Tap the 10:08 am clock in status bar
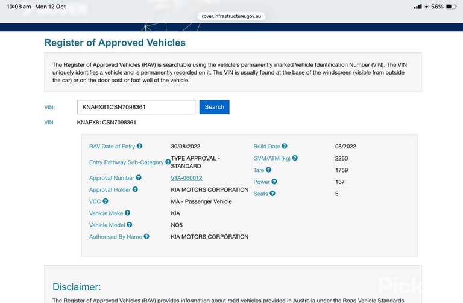Viewport: 463px width, 303px height. point(19,7)
